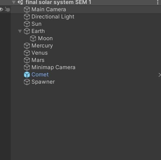This screenshot has height=160, width=161.
Task: Toggle visibility eye for Main Camera row
Action: point(1,9)
